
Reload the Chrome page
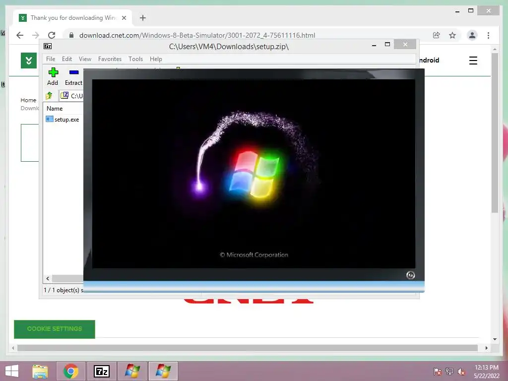pos(52,35)
